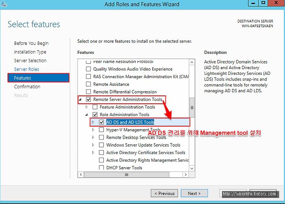
Task: Expand the Hyper-V Management Tools node
Action: click(x=93, y=130)
